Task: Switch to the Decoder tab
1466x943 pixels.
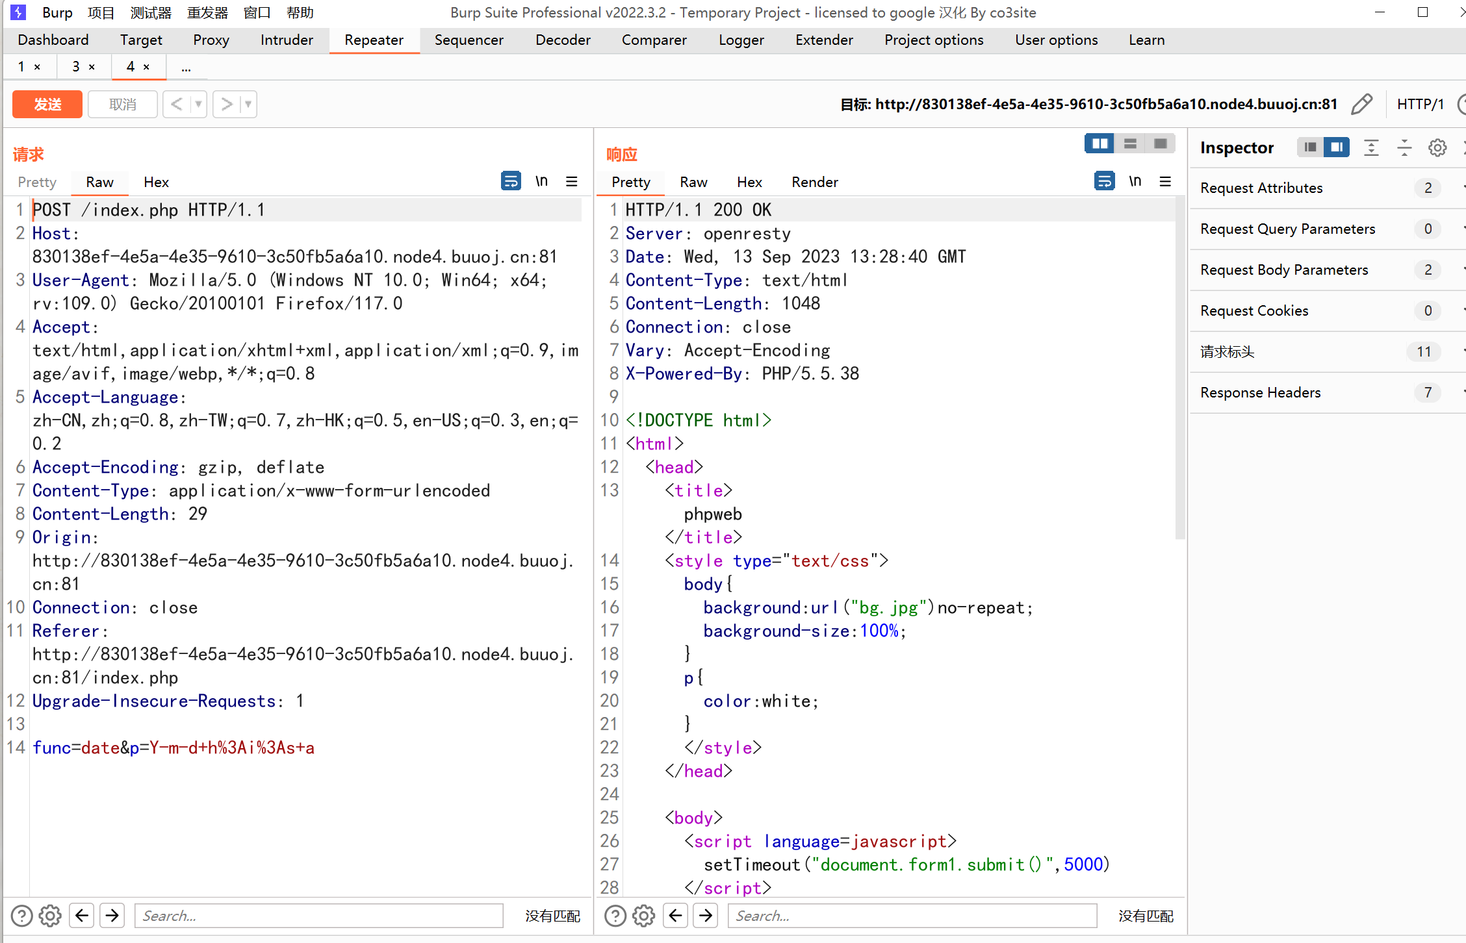Action: coord(563,40)
